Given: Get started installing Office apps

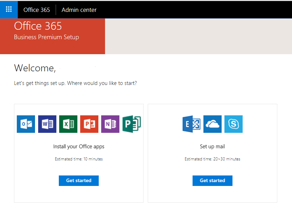Looking at the screenshot, I should (x=79, y=180).
